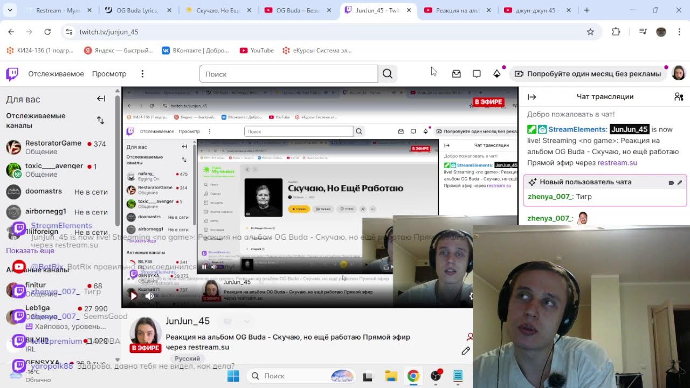
Task: Open Twitch home via purple logo
Action: click(x=12, y=74)
